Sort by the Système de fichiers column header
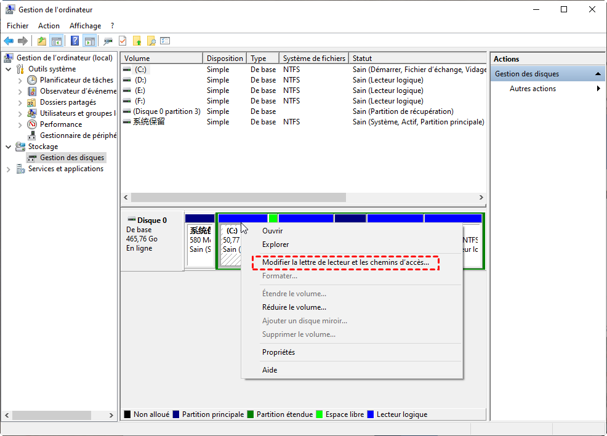Viewport: 607px width, 436px height. click(314, 58)
